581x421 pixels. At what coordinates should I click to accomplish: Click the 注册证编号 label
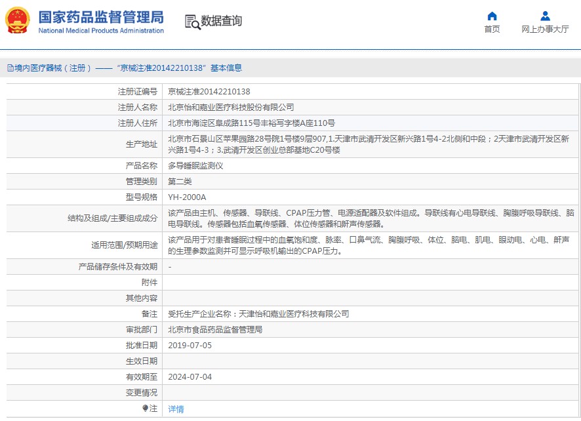pyautogui.click(x=138, y=92)
